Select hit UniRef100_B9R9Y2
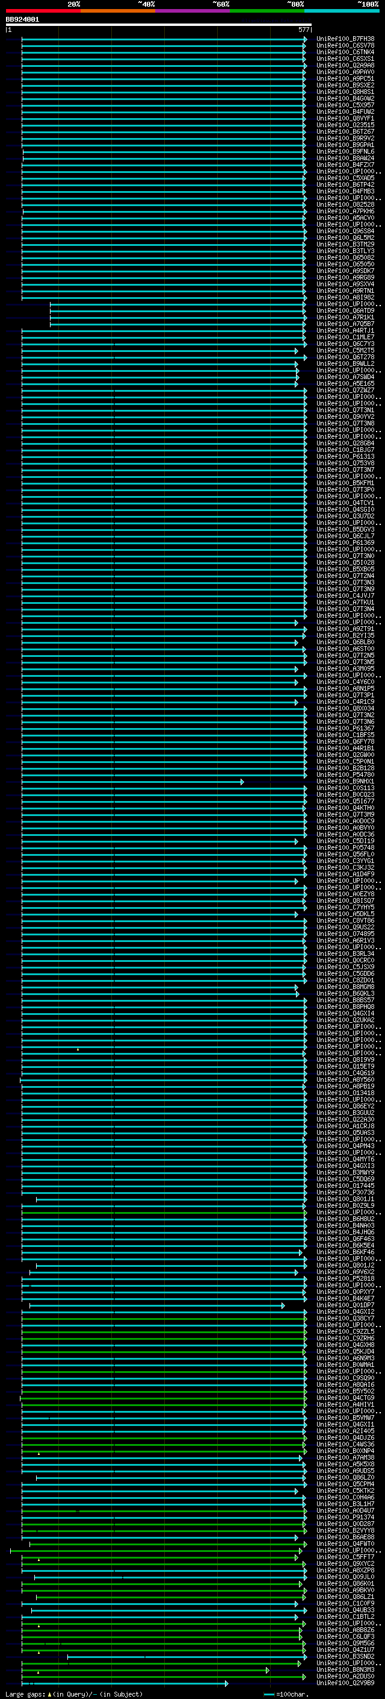Screen dimensions: 385x1699 coord(345,138)
